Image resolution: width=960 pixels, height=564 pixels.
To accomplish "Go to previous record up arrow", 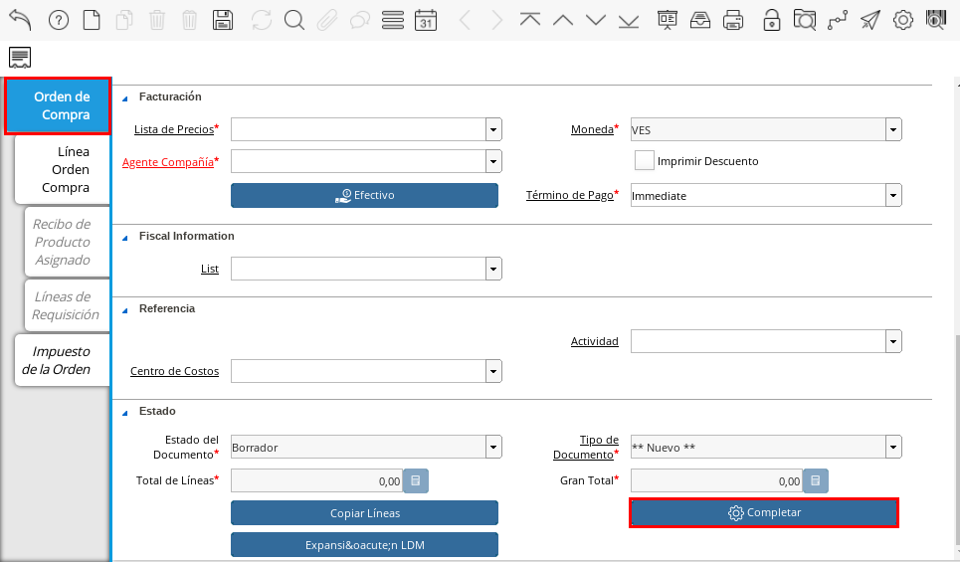I will point(563,20).
